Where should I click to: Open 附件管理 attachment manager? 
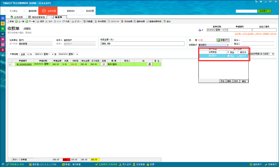[100, 22]
